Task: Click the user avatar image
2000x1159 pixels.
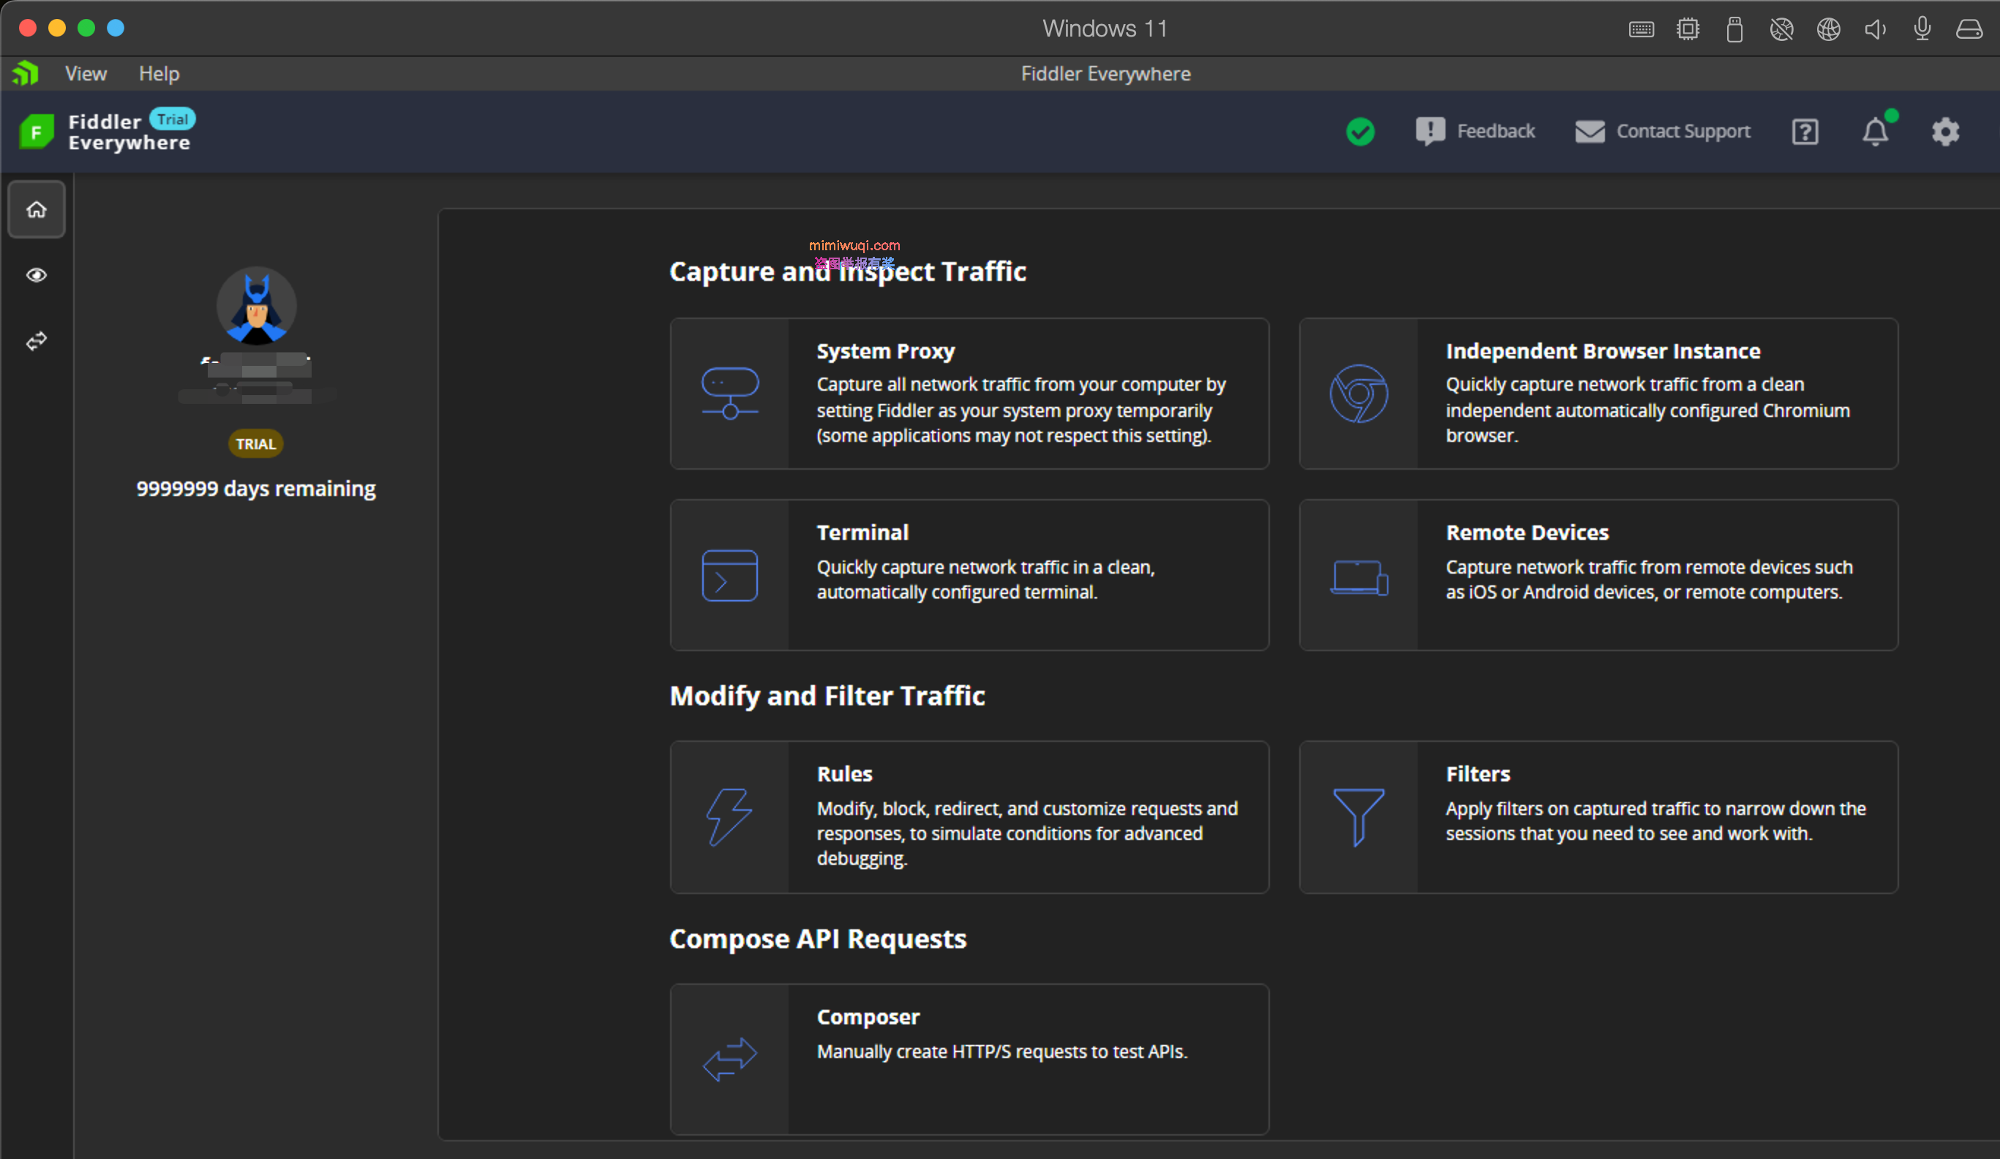Action: [256, 307]
